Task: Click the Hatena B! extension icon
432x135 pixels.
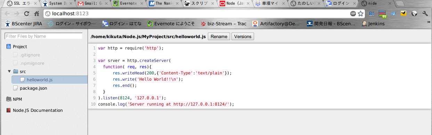Action: pos(372,14)
